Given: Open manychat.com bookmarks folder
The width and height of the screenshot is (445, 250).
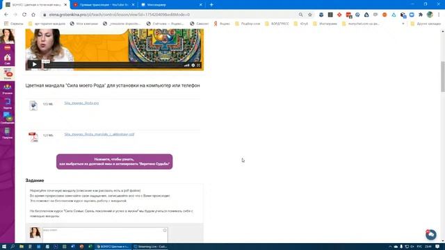Looking at the screenshot, I should tap(361, 24).
